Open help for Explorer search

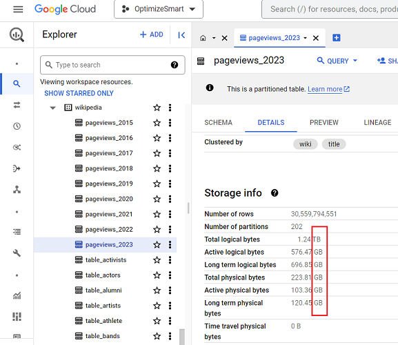(175, 65)
